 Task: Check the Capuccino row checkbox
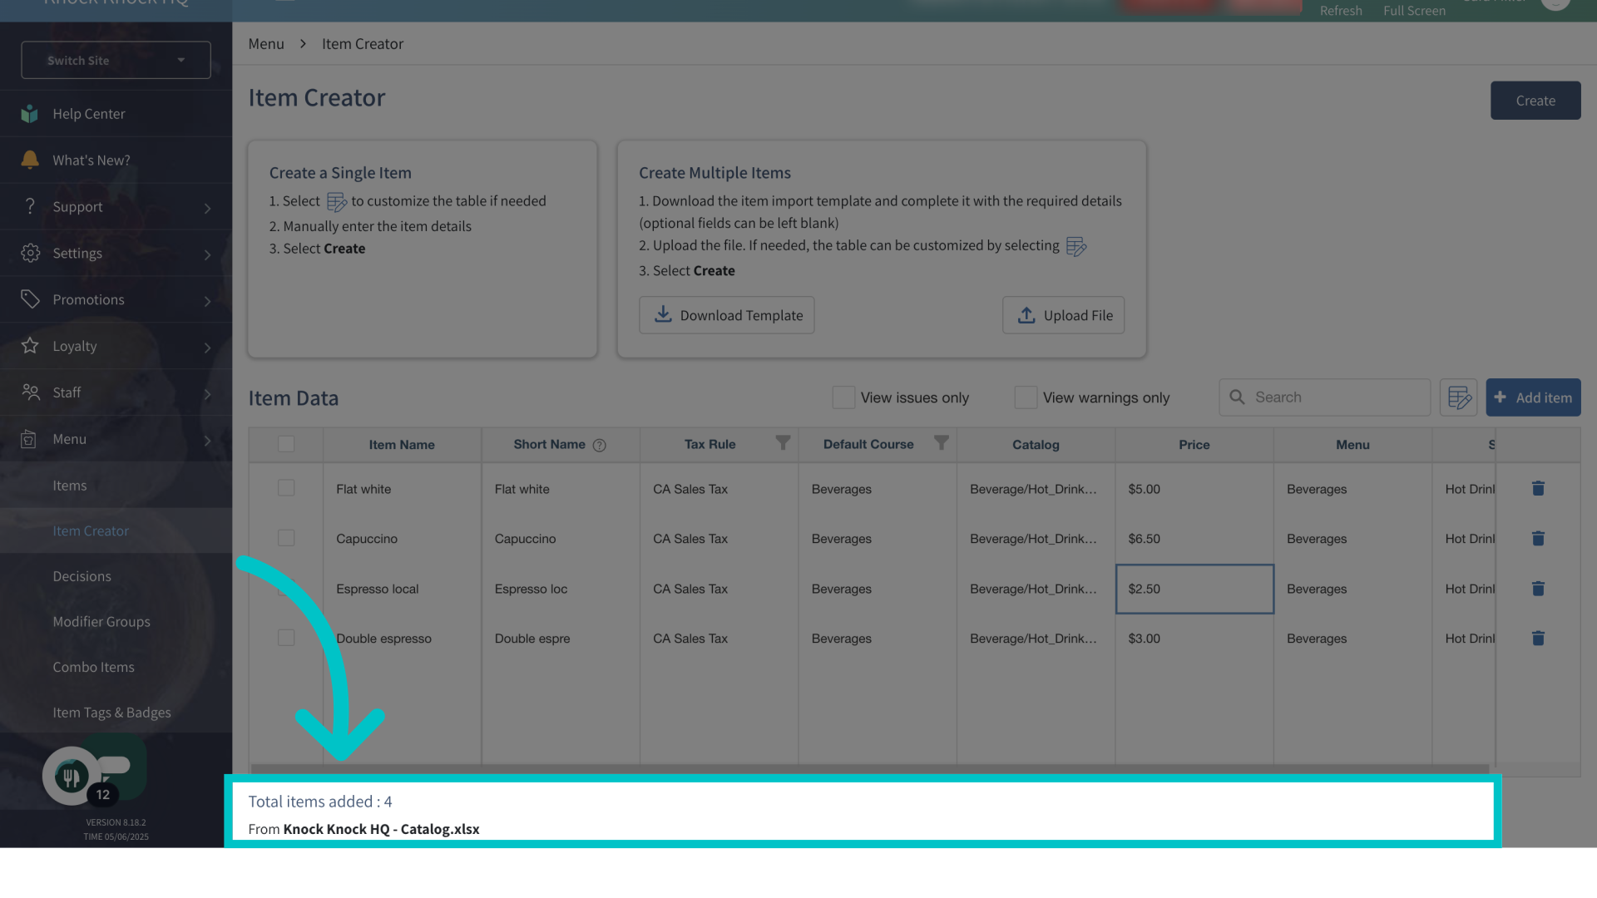[x=286, y=538]
